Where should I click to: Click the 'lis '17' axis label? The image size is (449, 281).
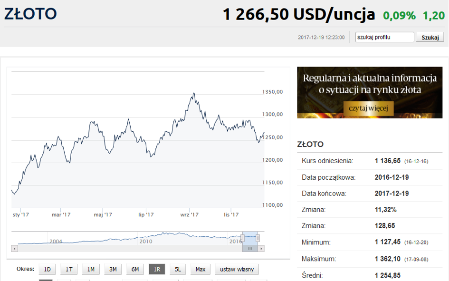tap(231, 214)
